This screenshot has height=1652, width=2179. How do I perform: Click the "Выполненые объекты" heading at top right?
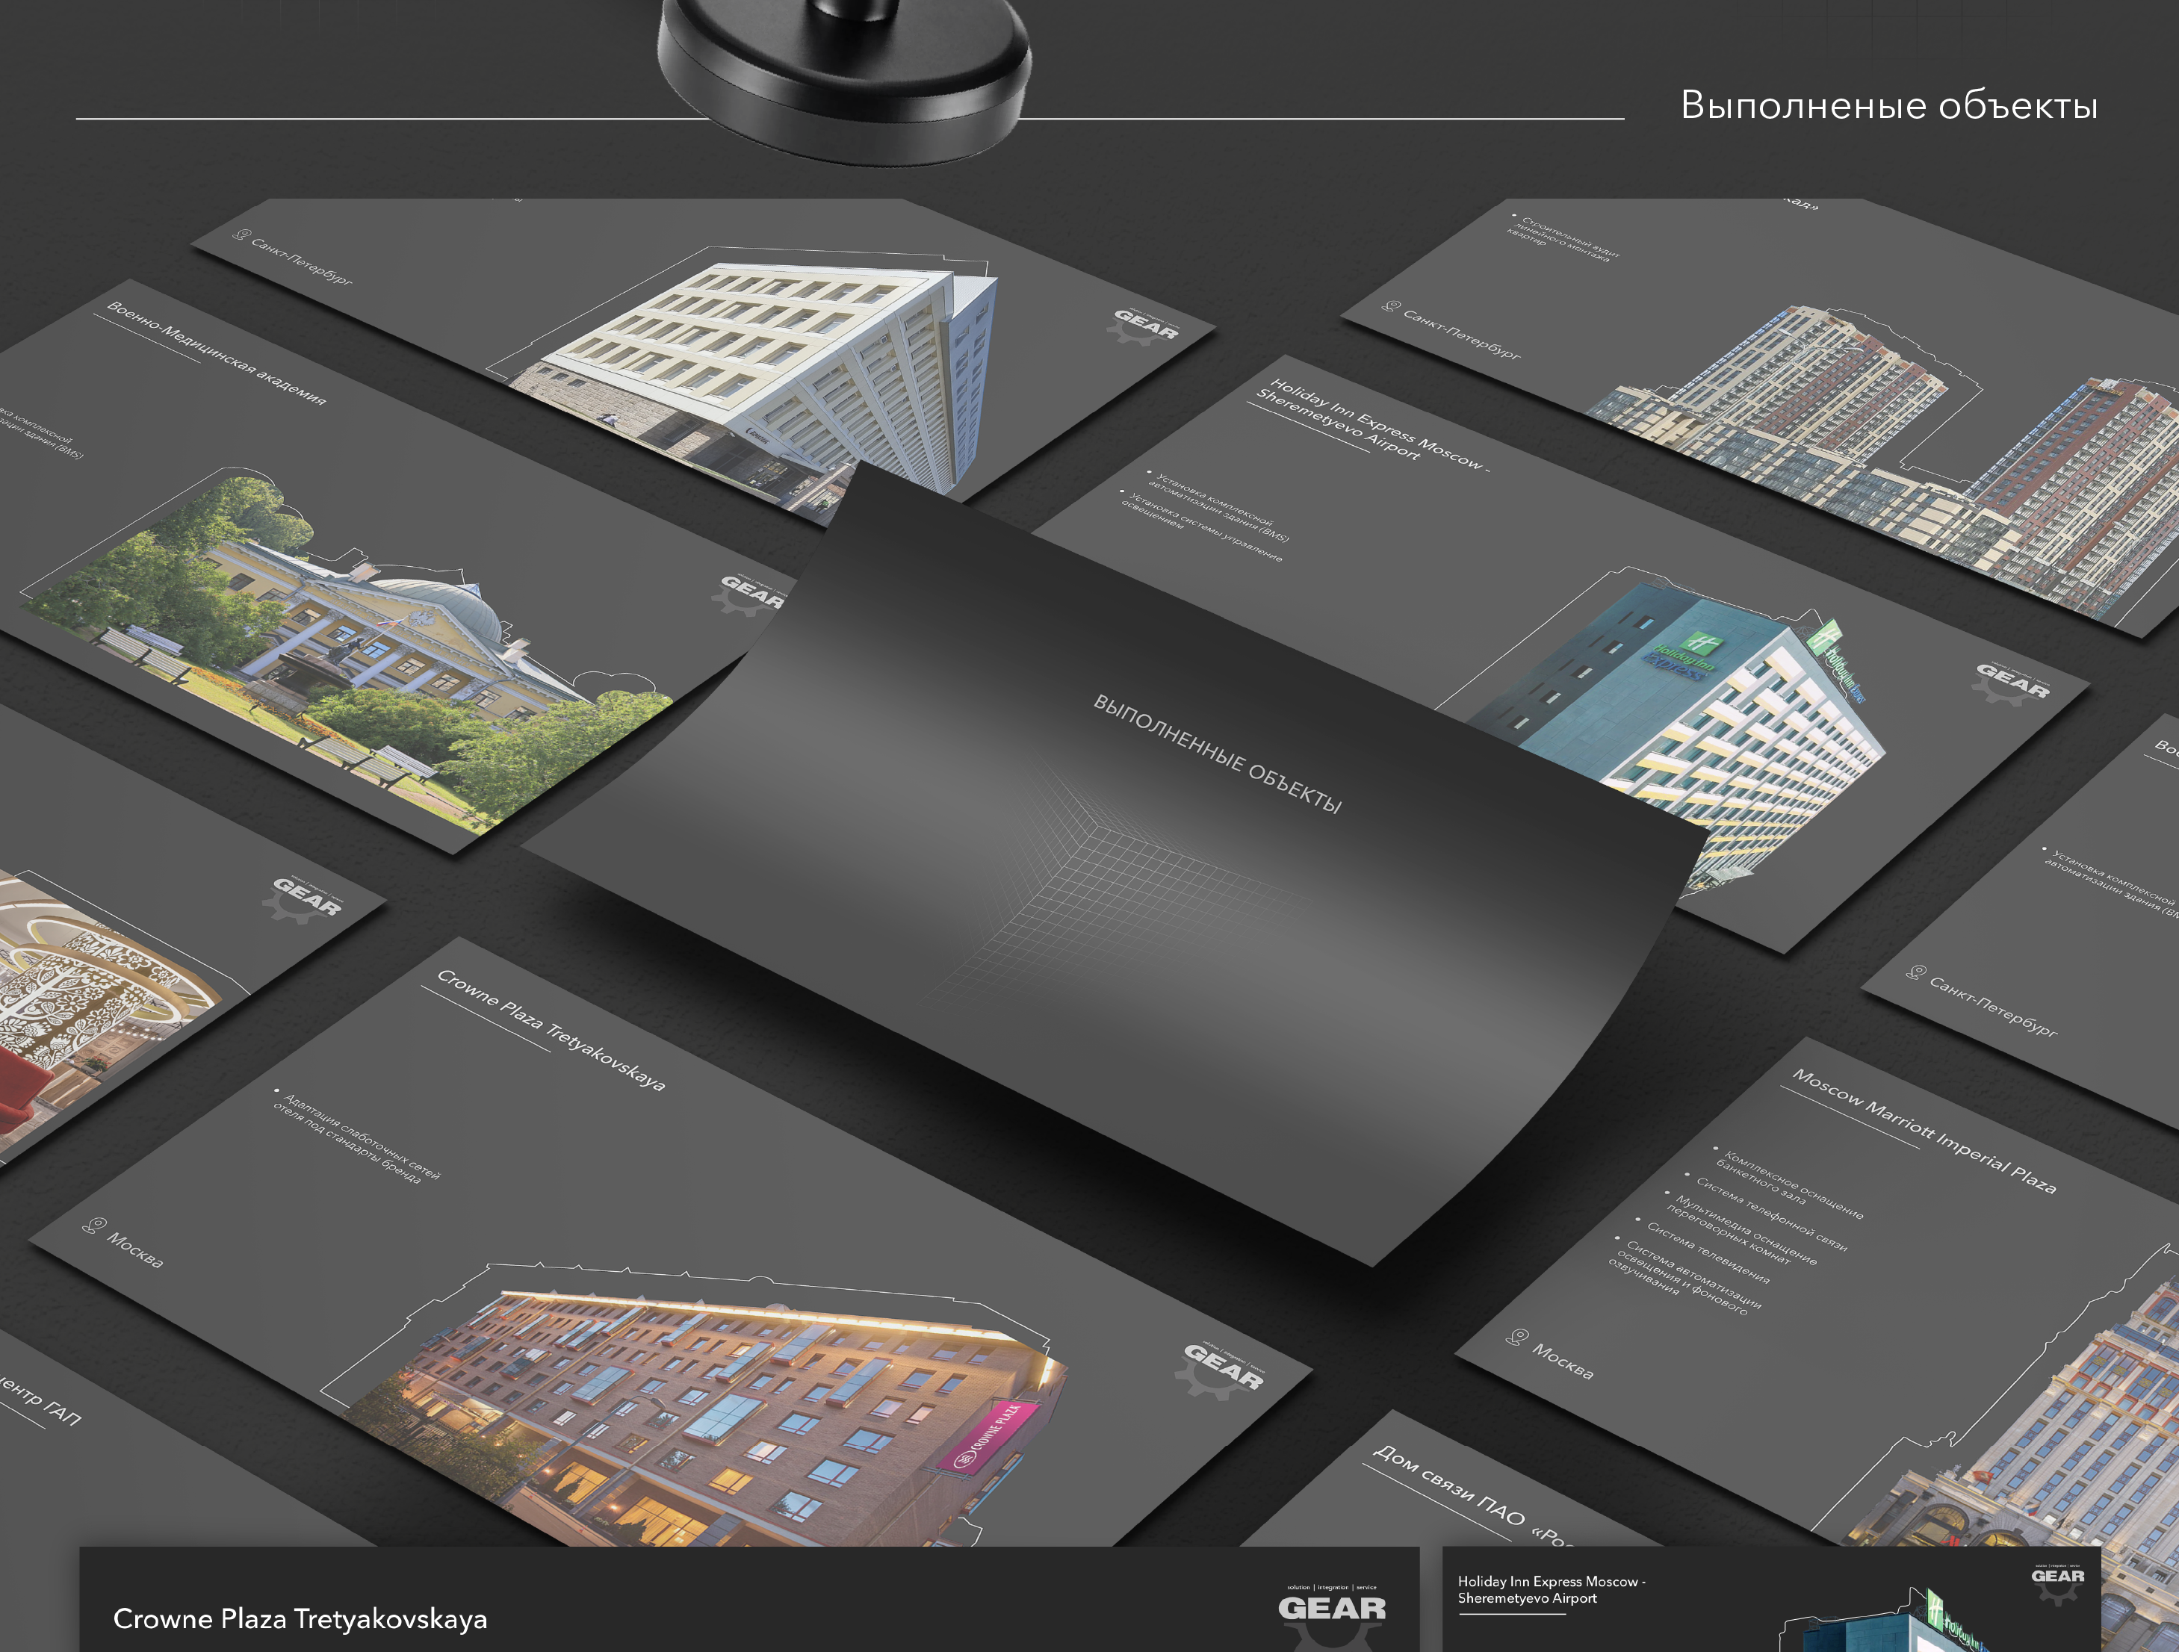1888,105
